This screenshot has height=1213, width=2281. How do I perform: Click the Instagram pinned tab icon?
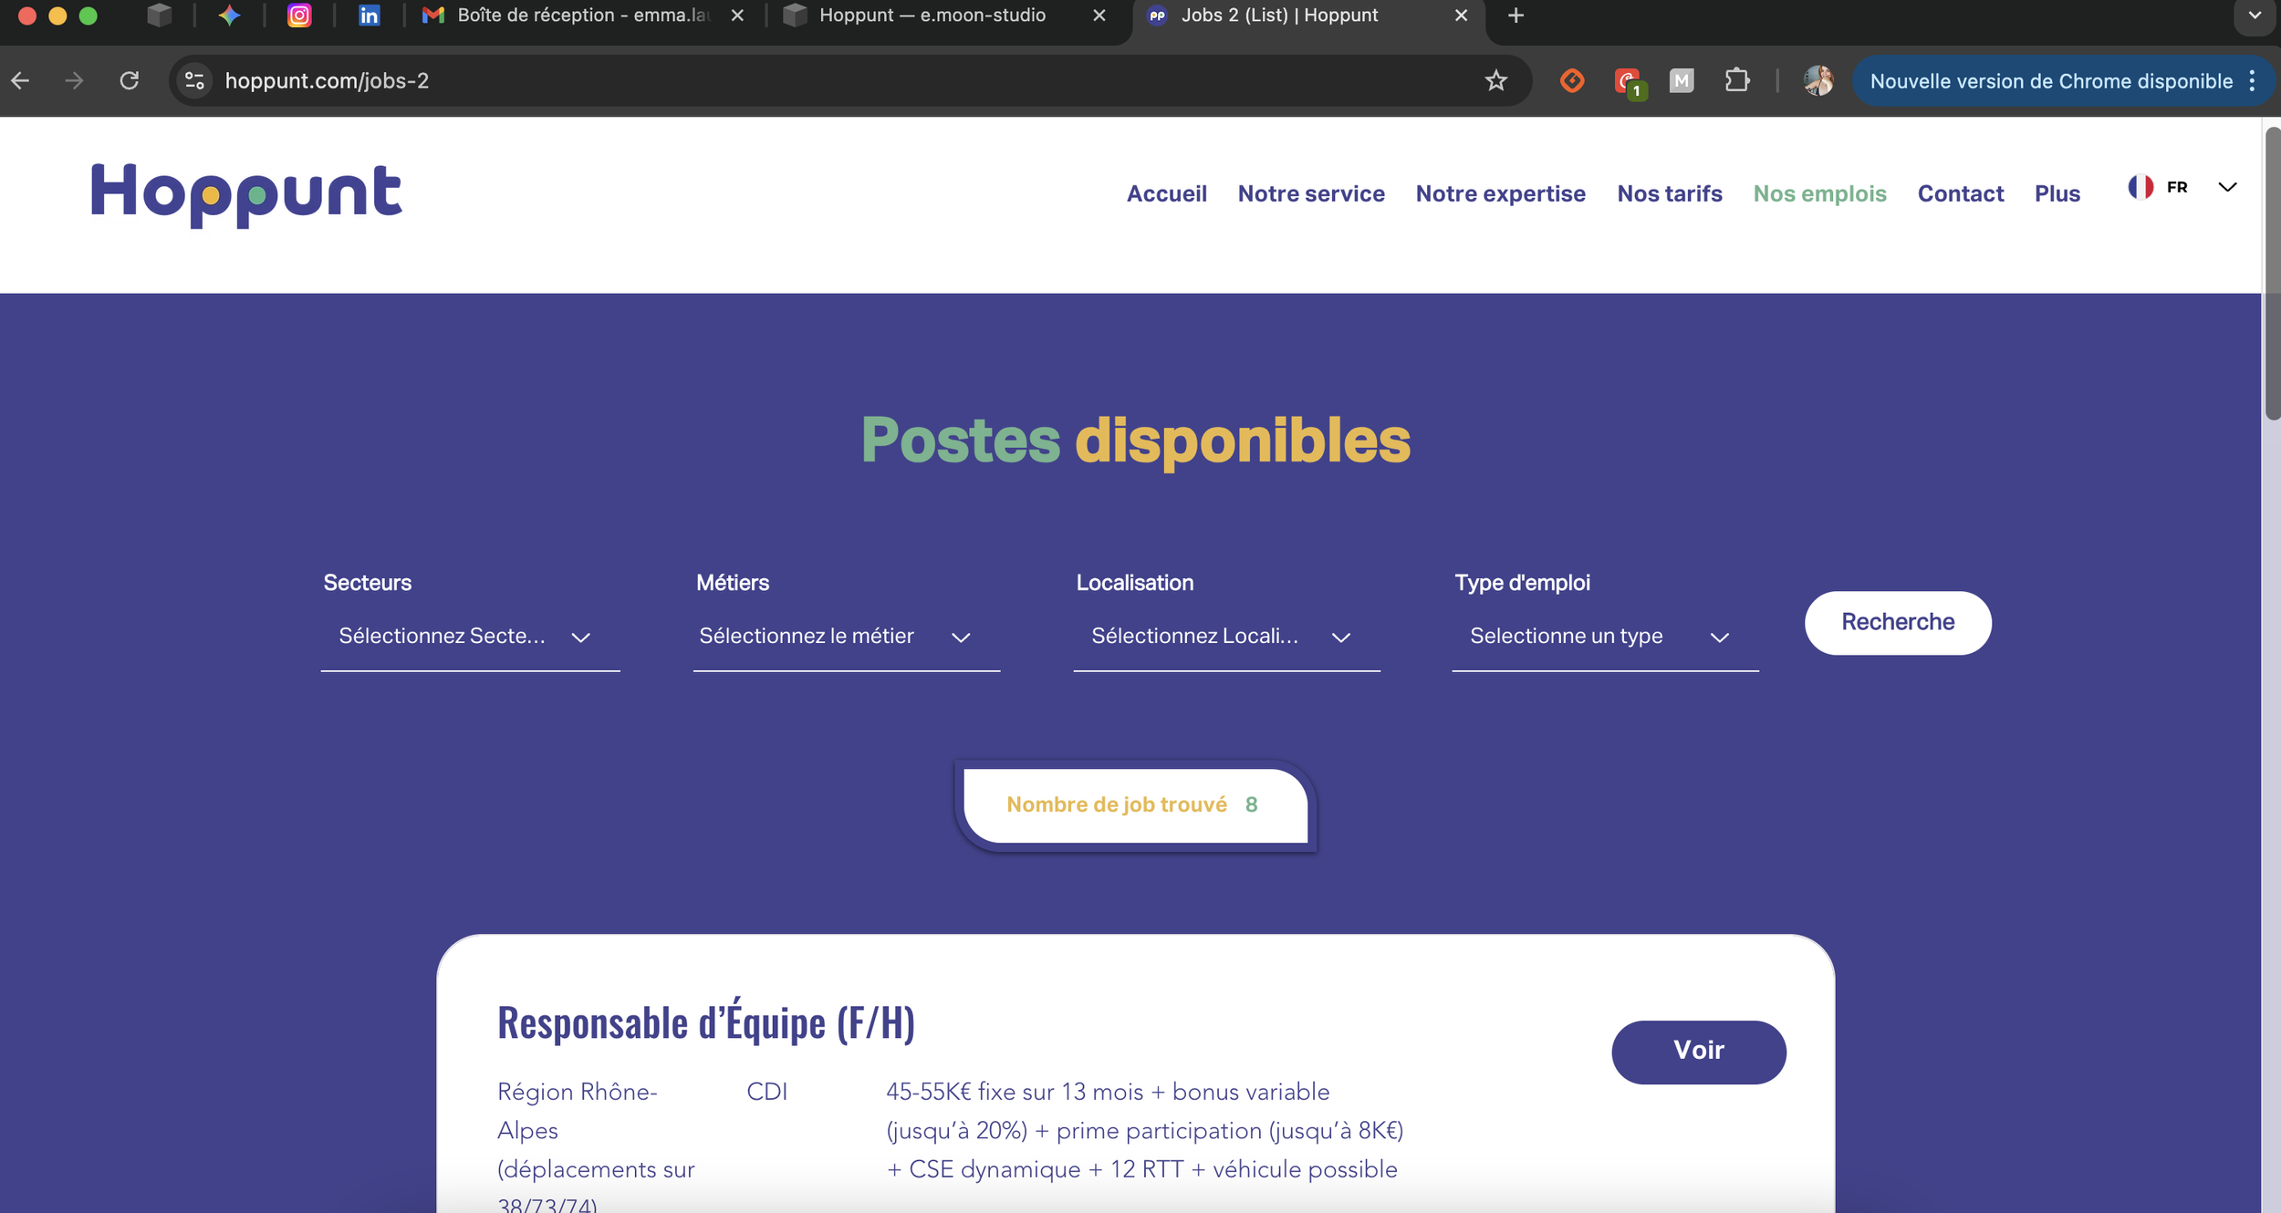299,16
